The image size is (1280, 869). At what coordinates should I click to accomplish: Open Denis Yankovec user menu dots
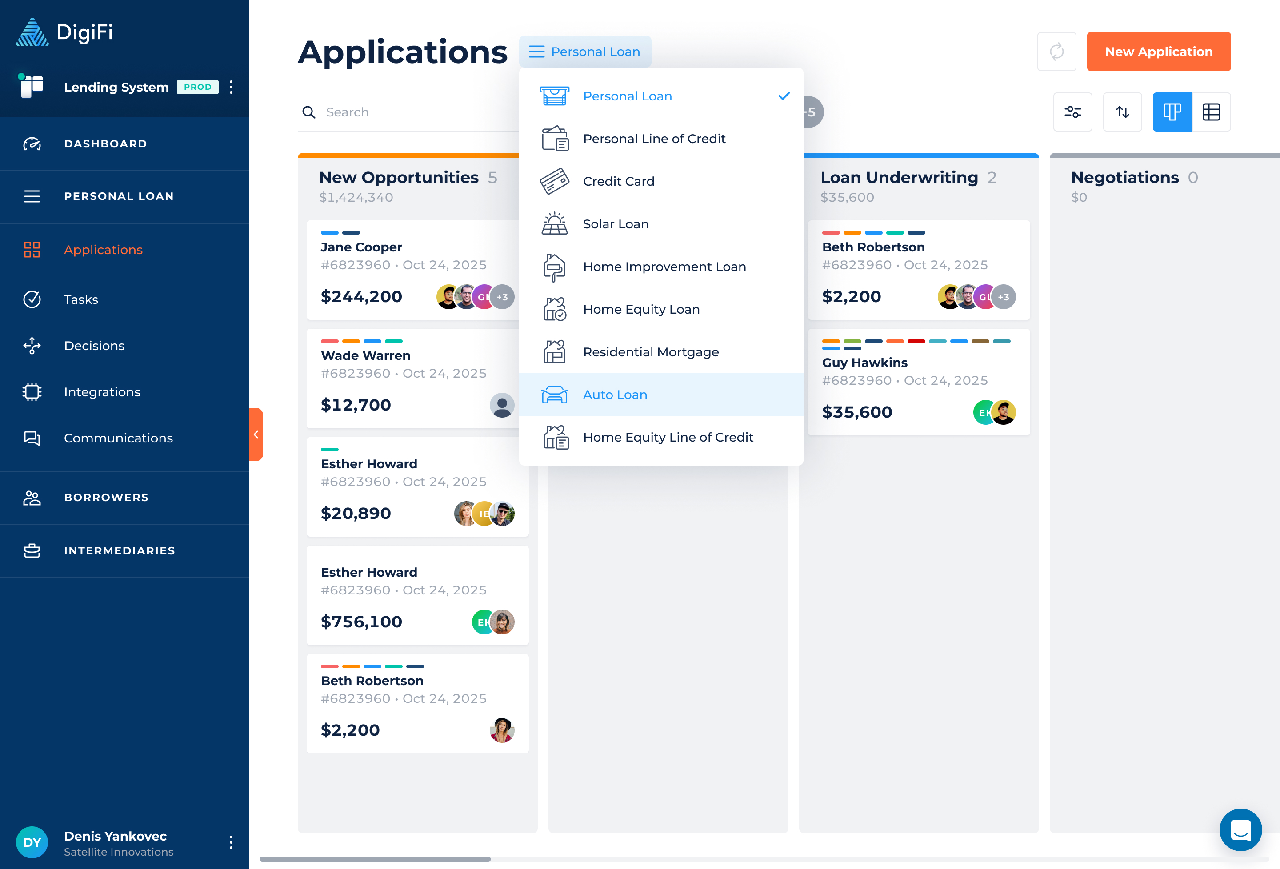[231, 842]
